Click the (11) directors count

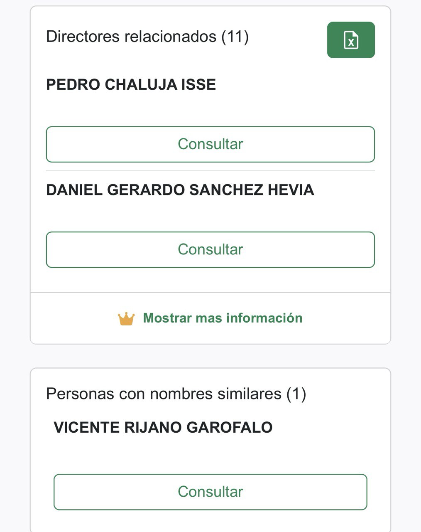[235, 37]
